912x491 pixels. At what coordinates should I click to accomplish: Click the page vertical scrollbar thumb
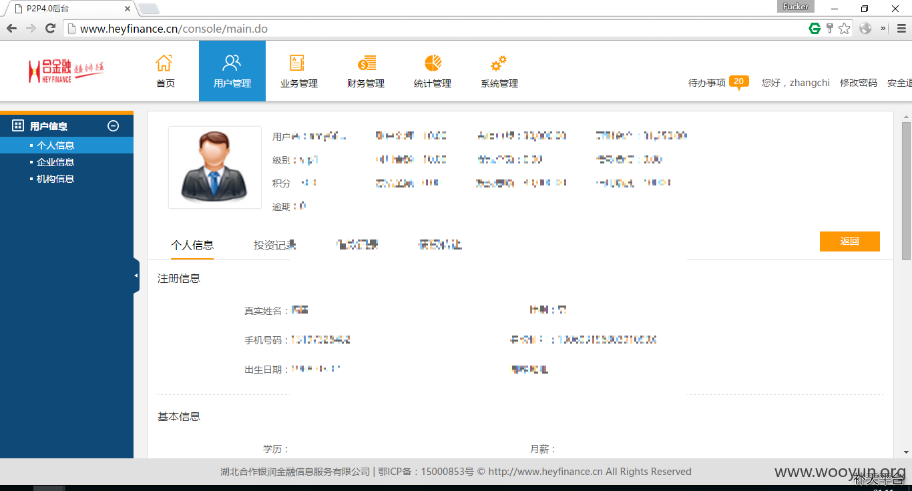tap(906, 191)
